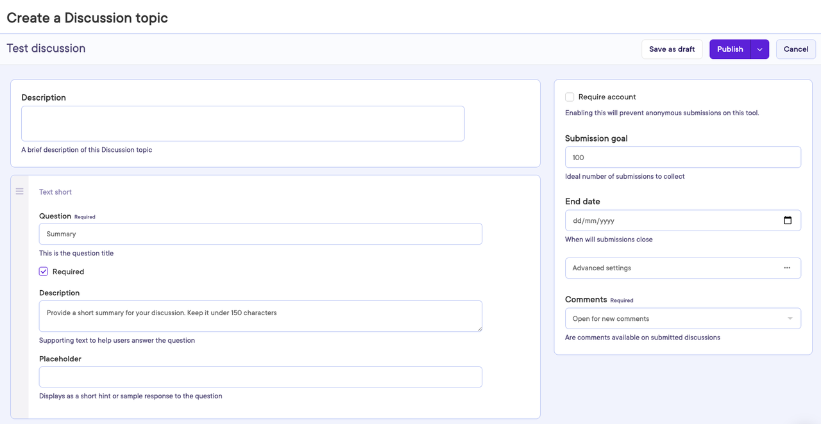Click the Test discussion title
The image size is (821, 424).
[46, 48]
